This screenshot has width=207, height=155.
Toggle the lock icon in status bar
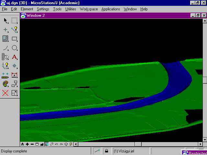click(106, 151)
